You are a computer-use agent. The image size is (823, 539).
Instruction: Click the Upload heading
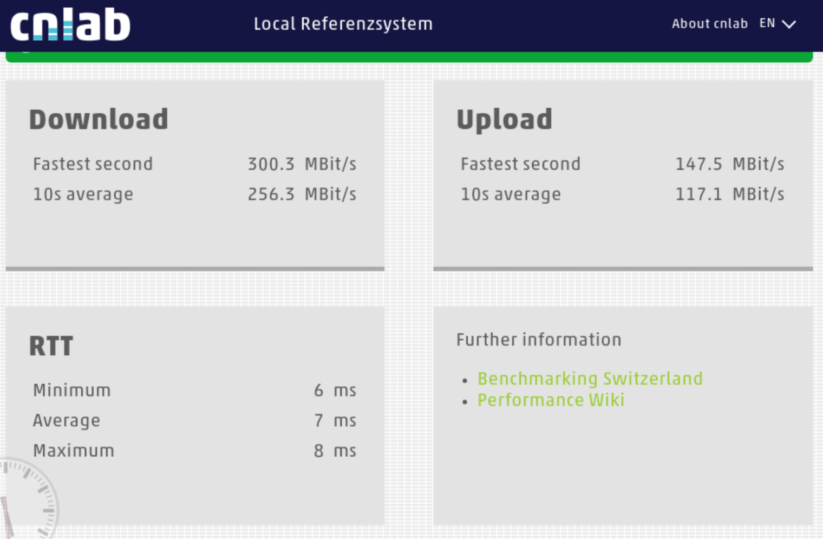coord(504,119)
